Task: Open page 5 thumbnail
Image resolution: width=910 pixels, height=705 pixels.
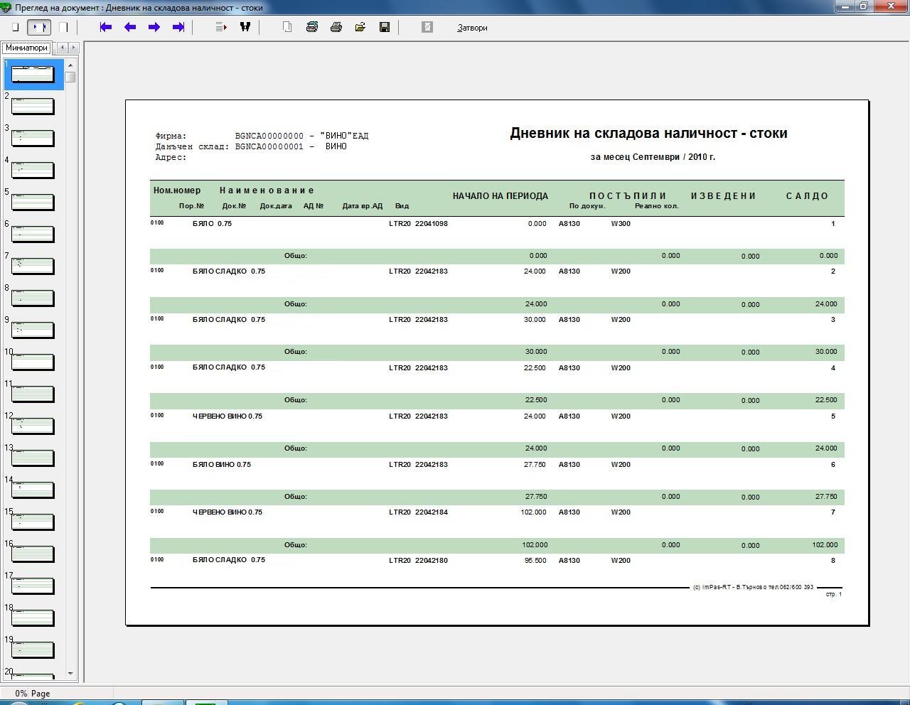Action: tap(33, 202)
